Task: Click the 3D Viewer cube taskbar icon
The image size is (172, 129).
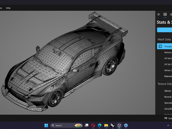Action: coord(119,125)
